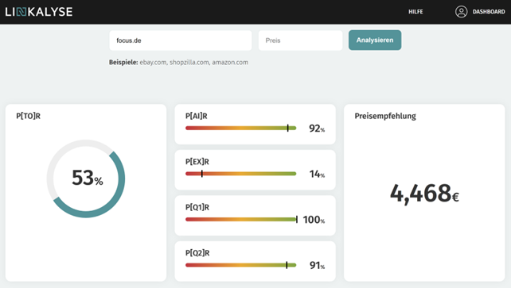Click the P[AI]R gradient bar
The height and width of the screenshot is (288, 511).
point(241,128)
